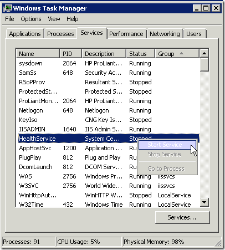The width and height of the screenshot is (225, 250).
Task: Click the Services... button
Action: click(x=182, y=217)
